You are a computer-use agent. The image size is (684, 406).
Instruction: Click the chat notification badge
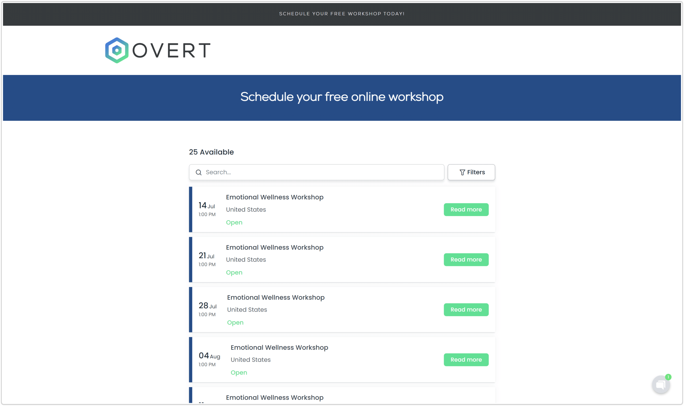click(x=668, y=377)
